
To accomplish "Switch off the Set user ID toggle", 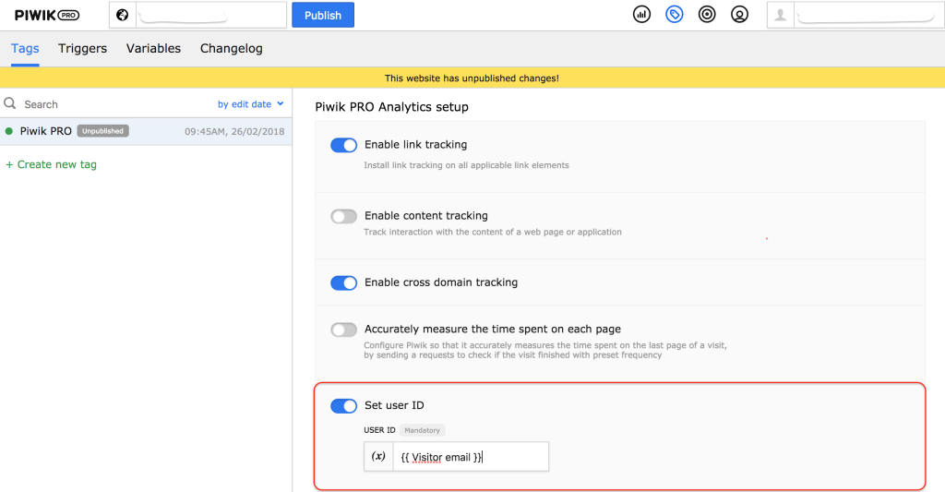I will pos(343,406).
